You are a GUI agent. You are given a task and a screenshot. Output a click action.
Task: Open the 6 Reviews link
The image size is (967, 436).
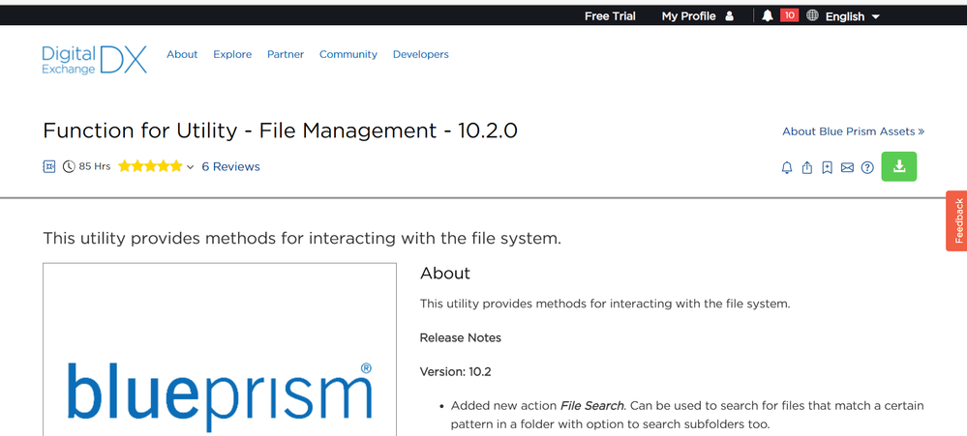click(230, 166)
